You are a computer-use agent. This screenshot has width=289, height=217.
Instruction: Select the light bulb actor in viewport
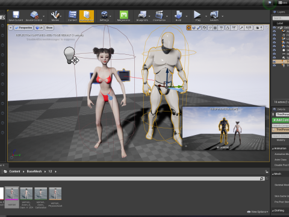pos(69,55)
